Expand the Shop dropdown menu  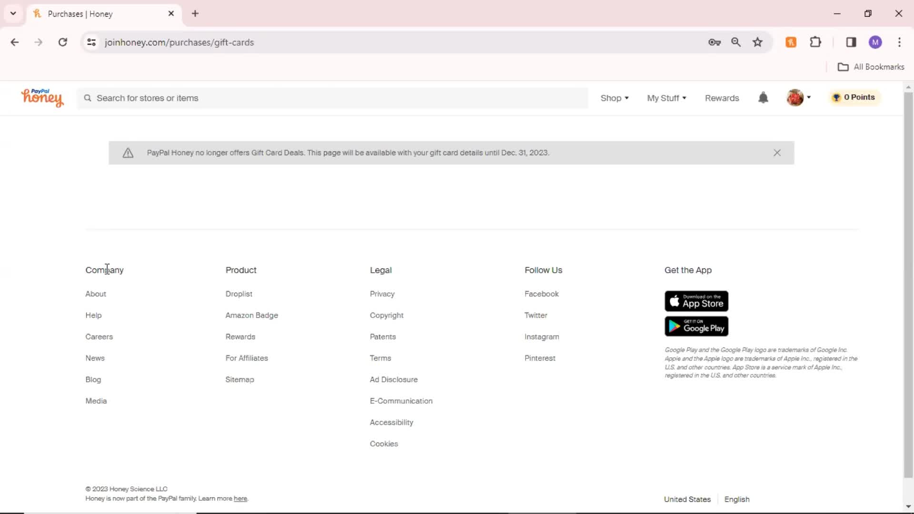614,98
